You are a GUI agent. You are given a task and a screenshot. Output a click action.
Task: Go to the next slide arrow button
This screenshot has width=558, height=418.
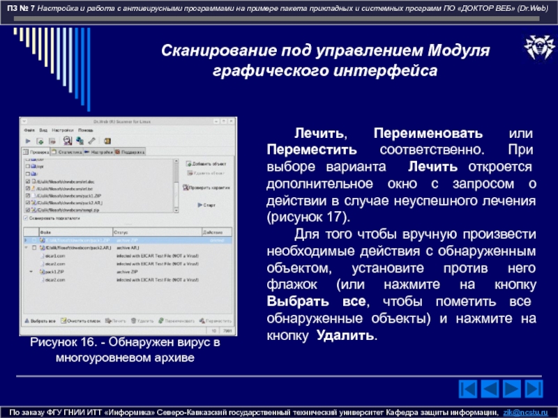point(512,389)
